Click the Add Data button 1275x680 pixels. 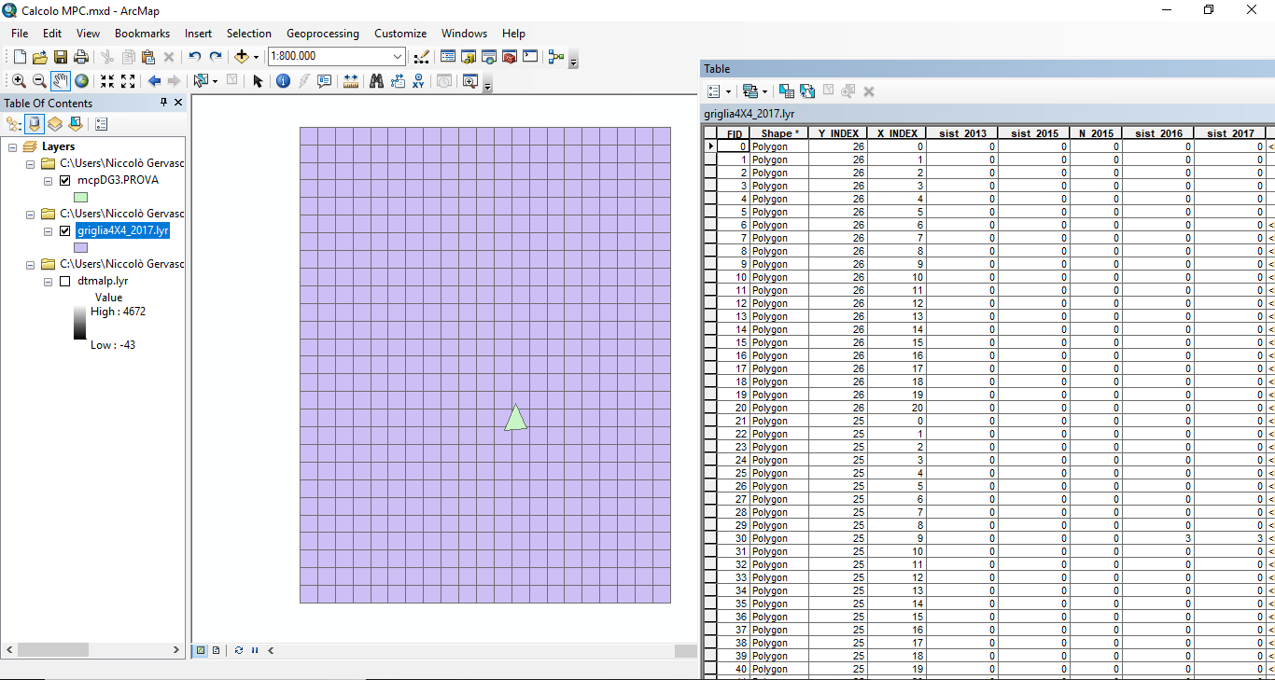pos(242,57)
